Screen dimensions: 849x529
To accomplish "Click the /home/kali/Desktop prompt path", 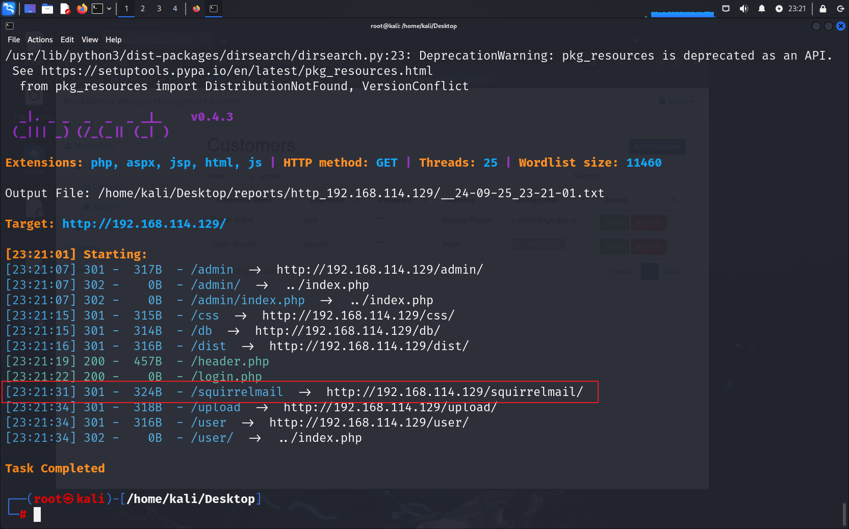I will point(191,499).
